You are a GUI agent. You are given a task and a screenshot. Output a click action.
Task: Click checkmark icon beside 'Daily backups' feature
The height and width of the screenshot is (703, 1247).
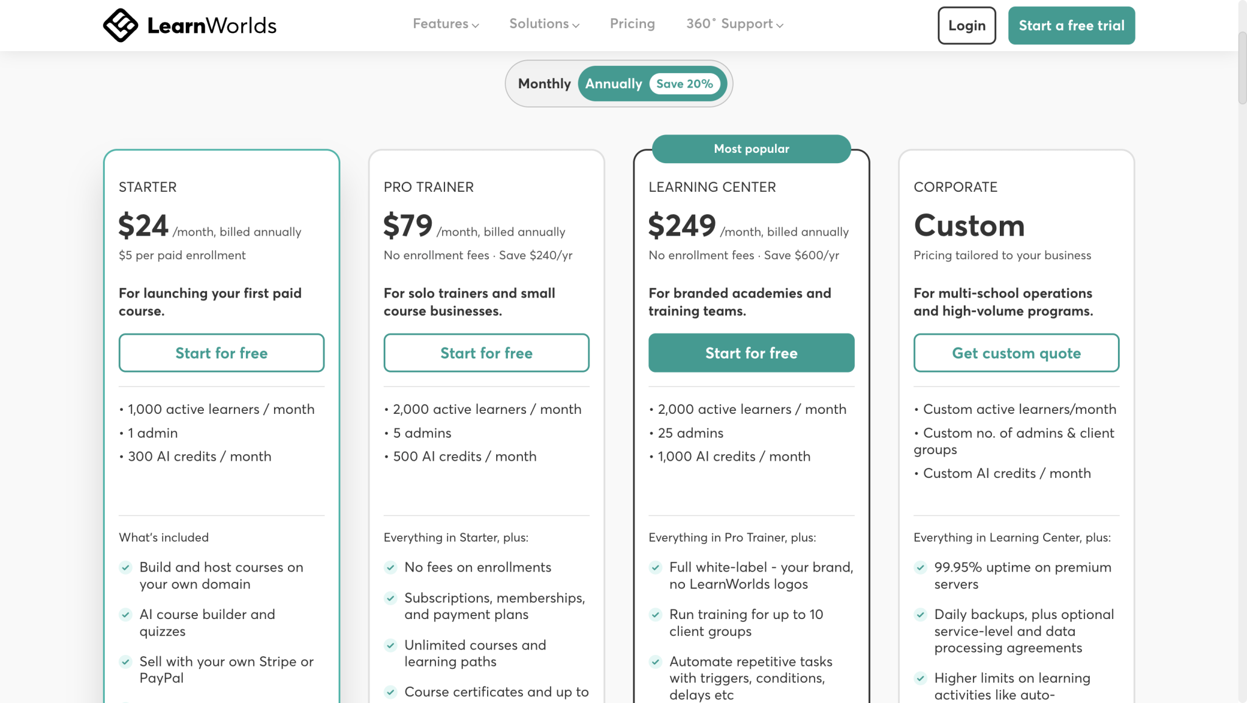[920, 615]
